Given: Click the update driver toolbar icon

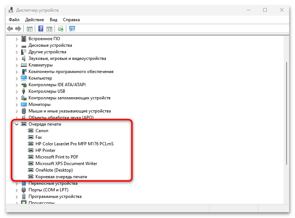Looking at the screenshot, I should click(61, 29).
